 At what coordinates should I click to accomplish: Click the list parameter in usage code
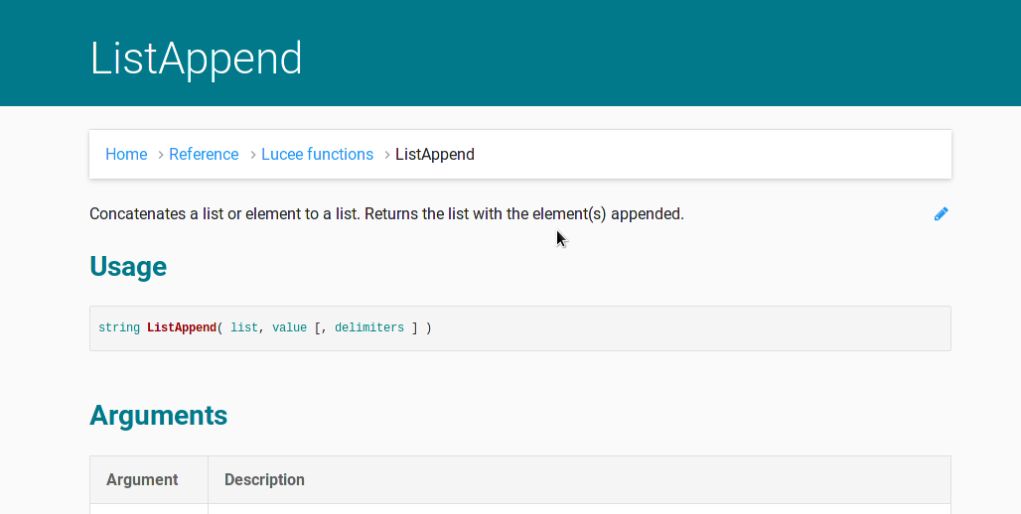244,327
